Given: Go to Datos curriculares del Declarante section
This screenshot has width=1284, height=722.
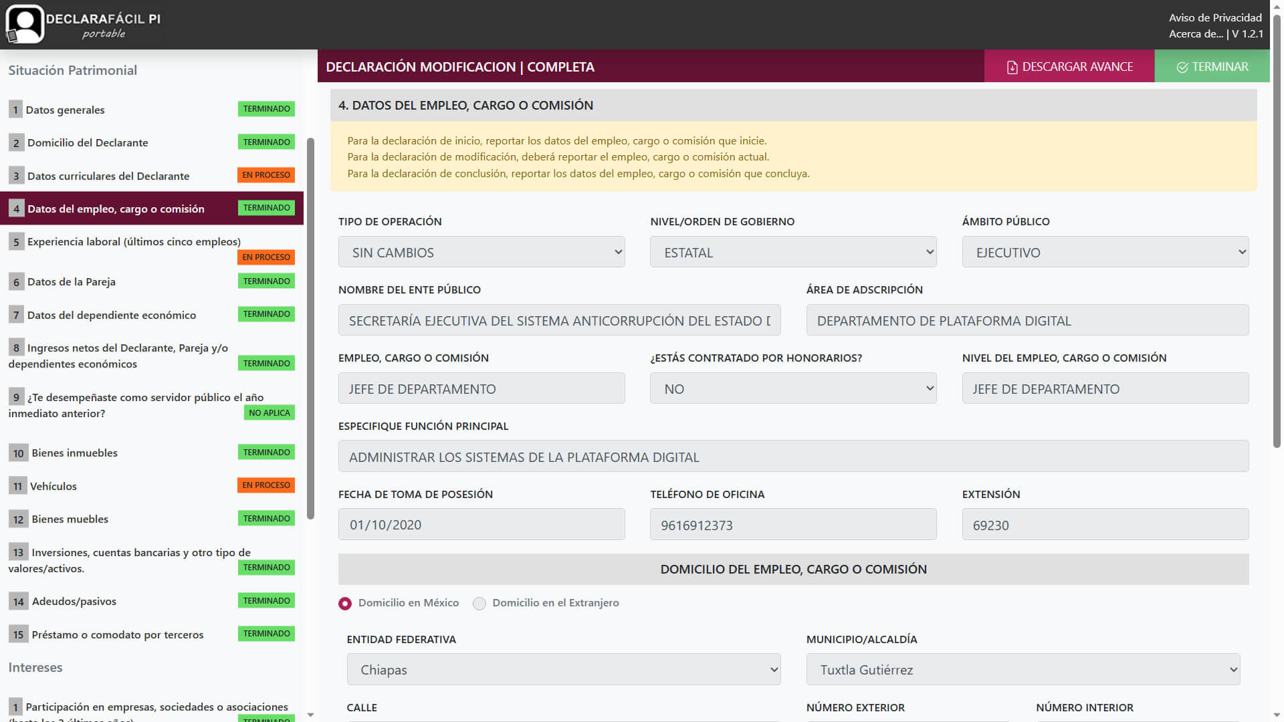Looking at the screenshot, I should coord(152,176).
